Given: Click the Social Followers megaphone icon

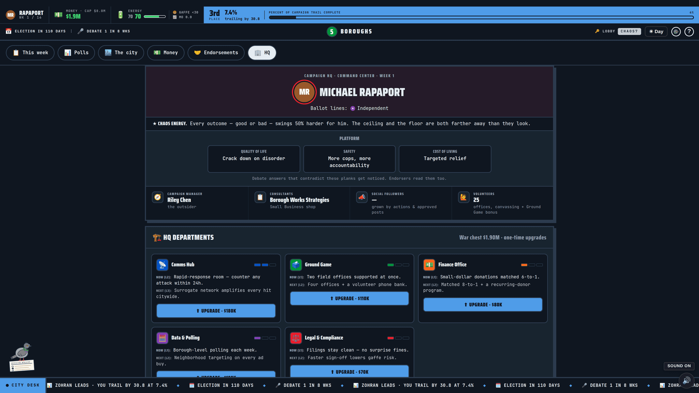Looking at the screenshot, I should click(x=362, y=197).
